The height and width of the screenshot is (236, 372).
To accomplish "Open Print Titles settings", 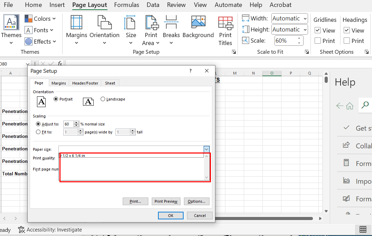I will 225,23.
